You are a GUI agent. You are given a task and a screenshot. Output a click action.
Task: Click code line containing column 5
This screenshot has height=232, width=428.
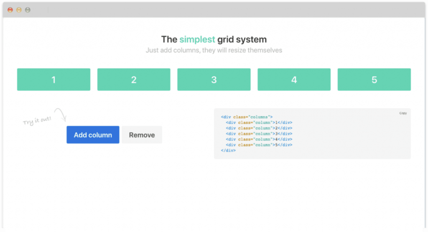tap(259, 145)
